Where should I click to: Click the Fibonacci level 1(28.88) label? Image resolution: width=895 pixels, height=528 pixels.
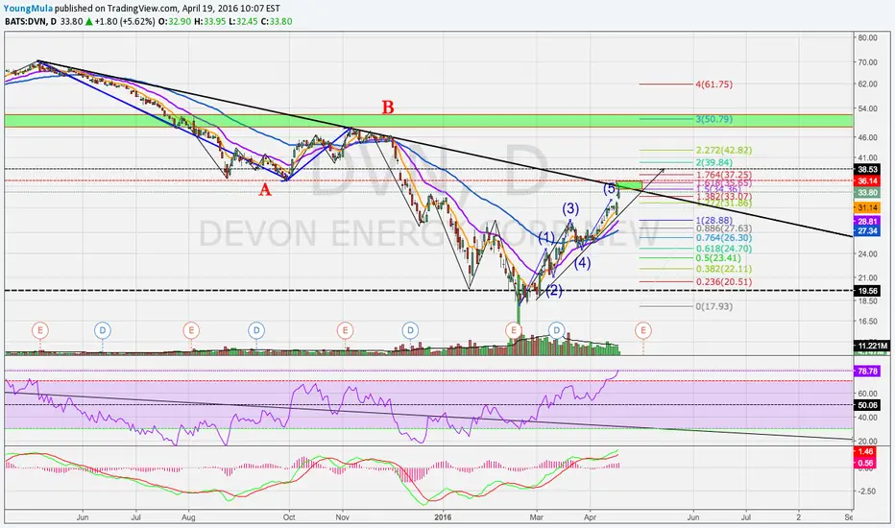pyautogui.click(x=714, y=221)
